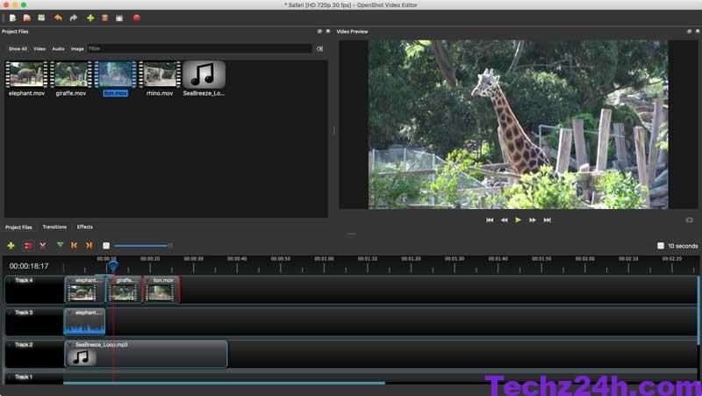The width and height of the screenshot is (702, 396).
Task: Open the SeaBreeze_Loop.mp3 clip menu arrow
Action: (x=70, y=345)
